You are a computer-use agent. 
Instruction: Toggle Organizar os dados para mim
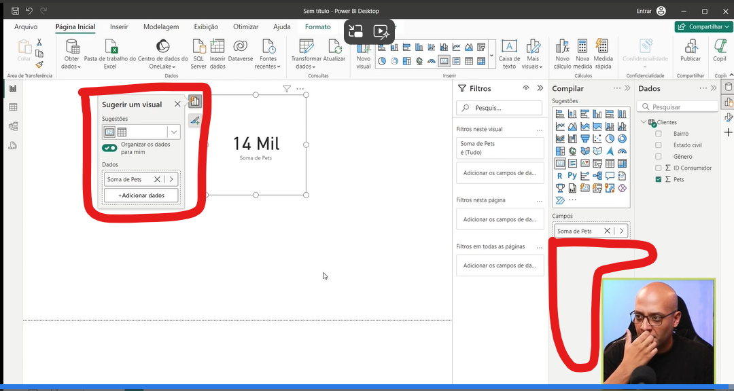(x=110, y=148)
